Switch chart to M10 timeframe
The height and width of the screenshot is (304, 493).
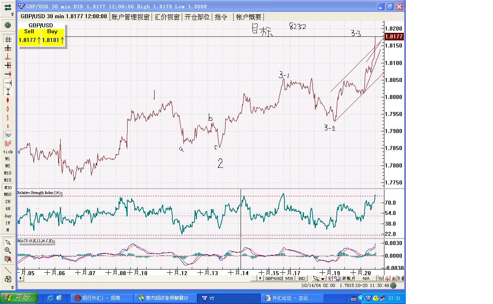pos(8,173)
